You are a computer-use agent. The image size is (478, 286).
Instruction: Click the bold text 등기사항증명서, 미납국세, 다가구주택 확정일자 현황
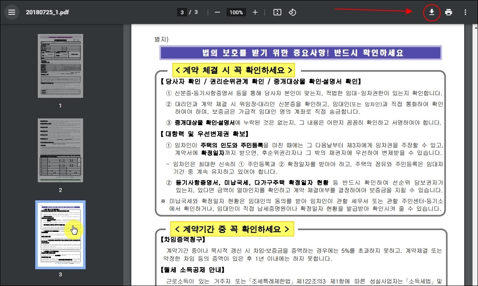(252, 183)
